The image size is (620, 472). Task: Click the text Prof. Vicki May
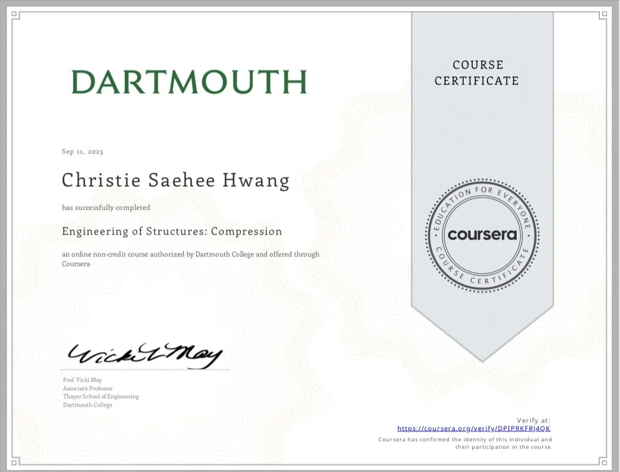click(82, 380)
